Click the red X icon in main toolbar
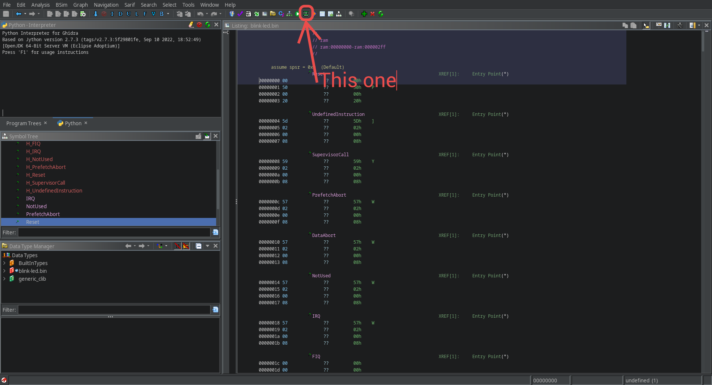The width and height of the screenshot is (712, 385). click(x=372, y=14)
